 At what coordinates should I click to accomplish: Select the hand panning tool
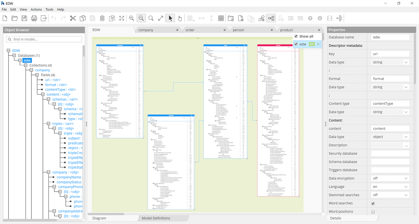(180, 18)
